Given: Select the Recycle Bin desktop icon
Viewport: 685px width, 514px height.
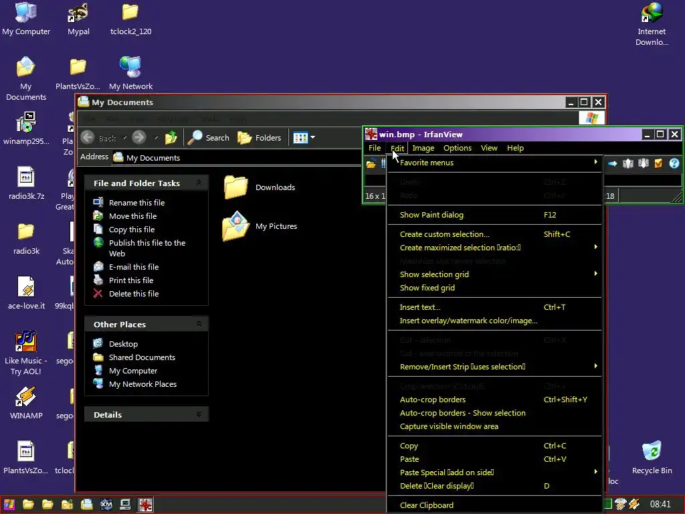Looking at the screenshot, I should tap(652, 458).
